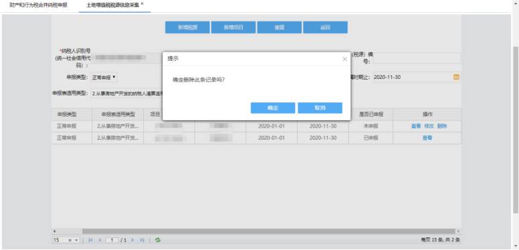The width and height of the screenshot is (519, 250).
Task: Click the current page number input box
Action: click(x=112, y=240)
